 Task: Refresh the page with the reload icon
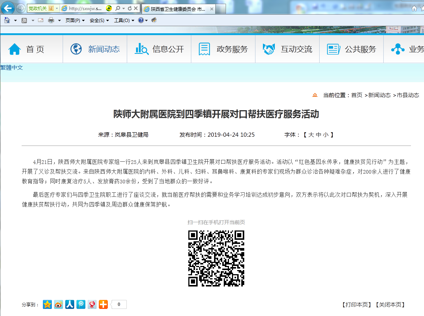[x=130, y=8]
